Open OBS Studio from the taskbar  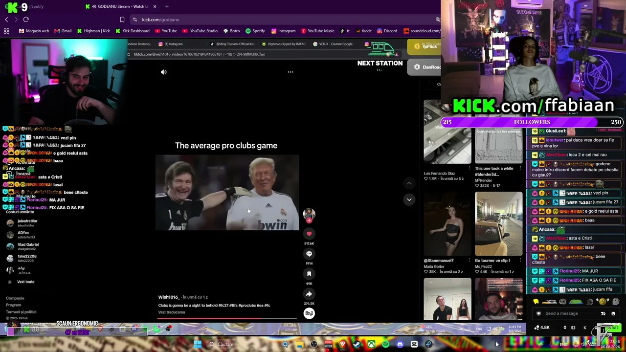tap(314, 344)
